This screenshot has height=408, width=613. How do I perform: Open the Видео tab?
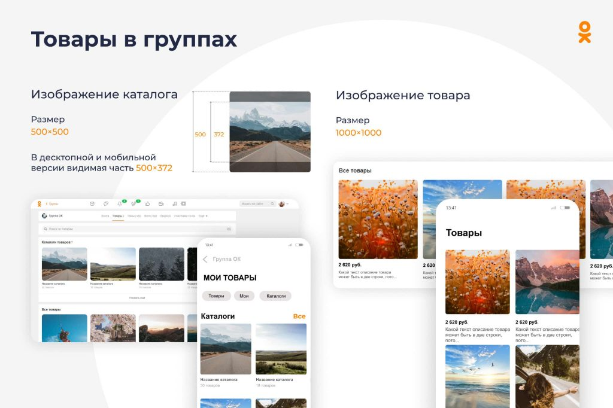click(x=165, y=216)
